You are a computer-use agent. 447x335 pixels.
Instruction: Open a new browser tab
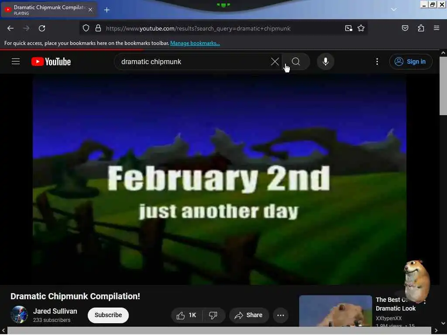(x=107, y=10)
